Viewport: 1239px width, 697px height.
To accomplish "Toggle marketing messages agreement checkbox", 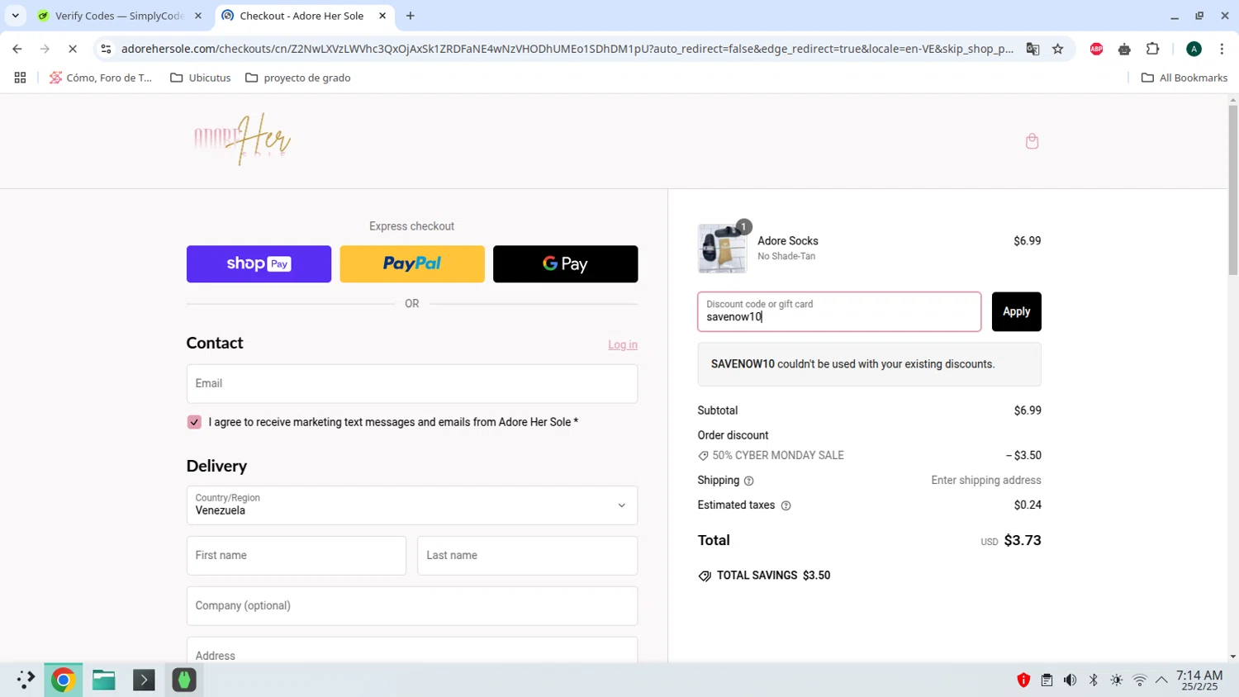I will click(x=194, y=422).
